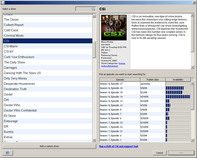Pick Season: 7, Episode: 1 row

(145, 140)
